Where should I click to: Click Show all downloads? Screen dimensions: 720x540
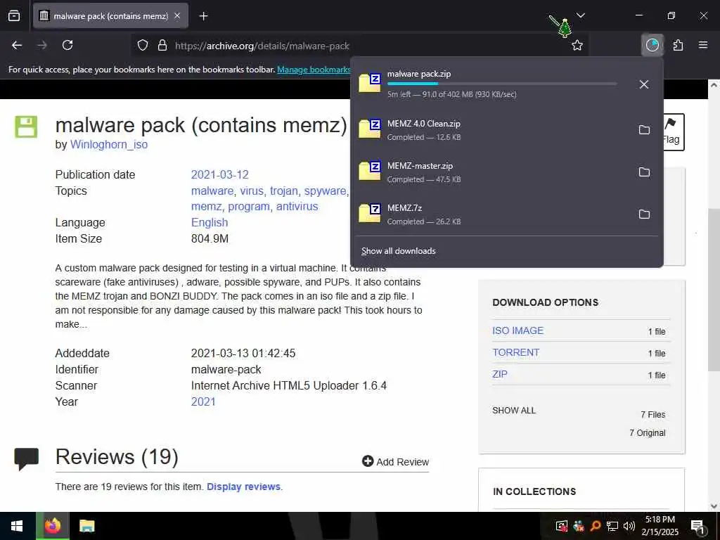tap(398, 251)
